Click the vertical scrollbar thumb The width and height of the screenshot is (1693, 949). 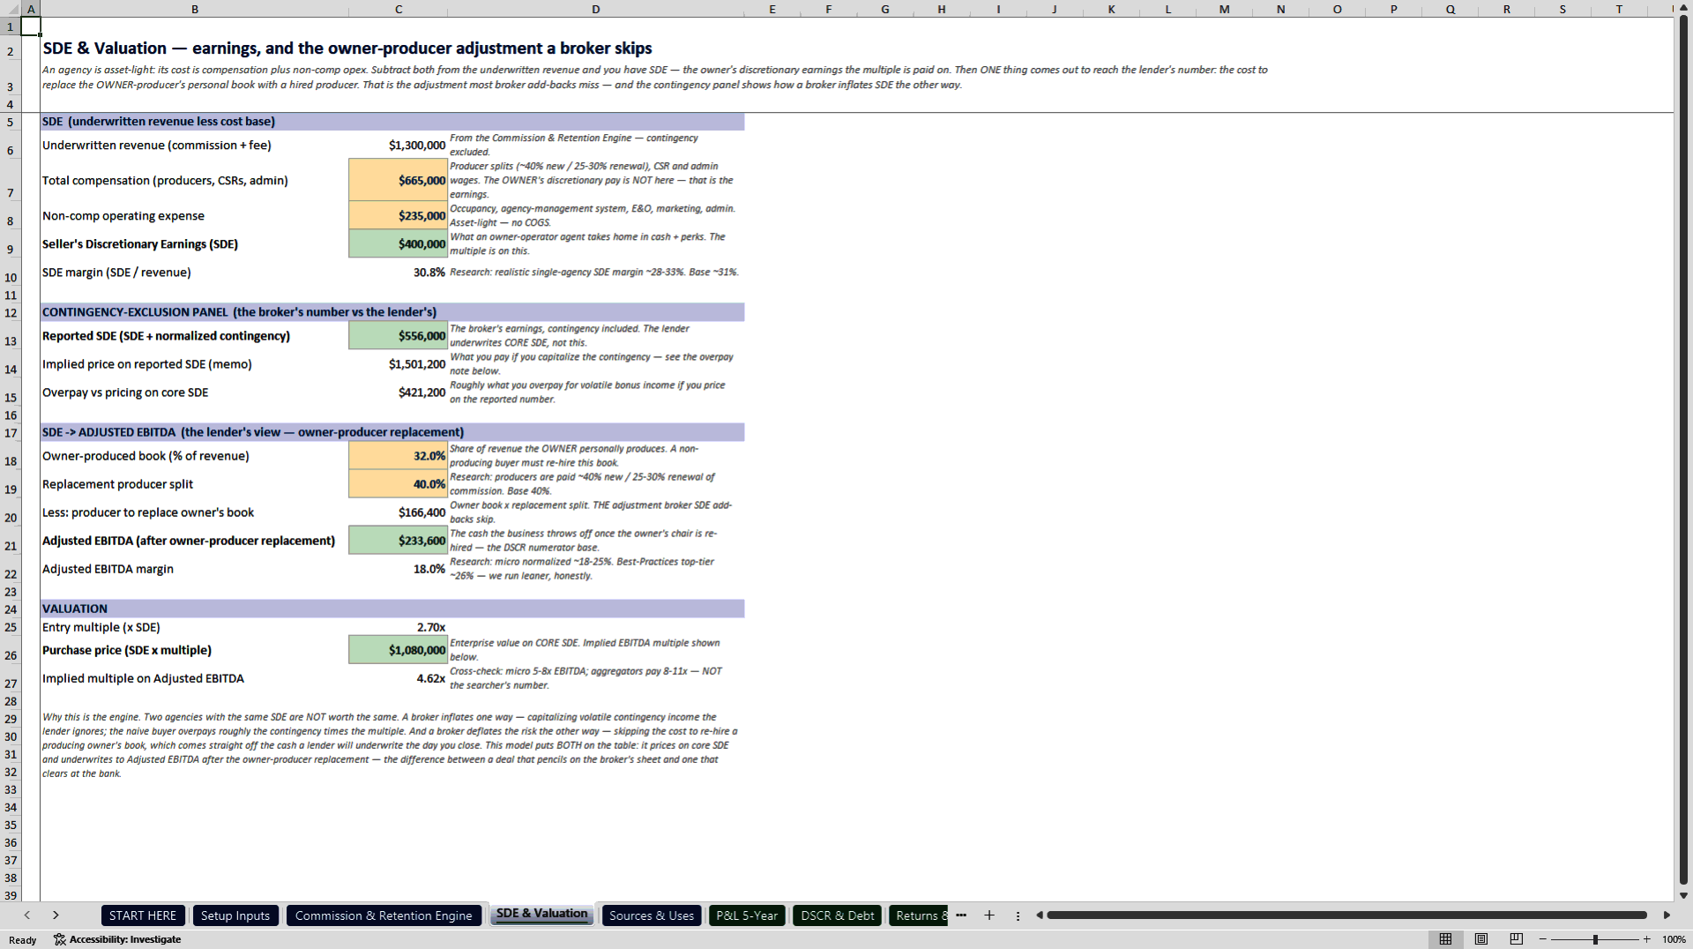(x=1683, y=450)
